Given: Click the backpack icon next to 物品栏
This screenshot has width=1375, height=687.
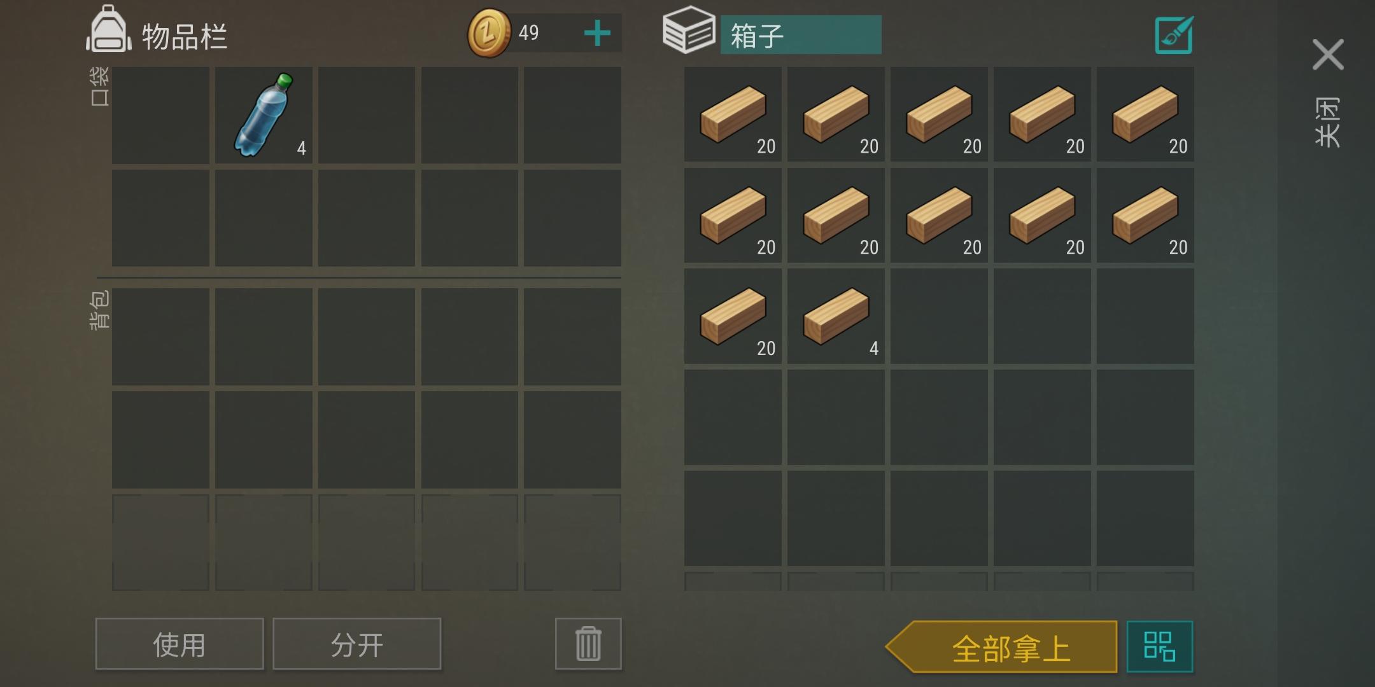Looking at the screenshot, I should coord(109,29).
